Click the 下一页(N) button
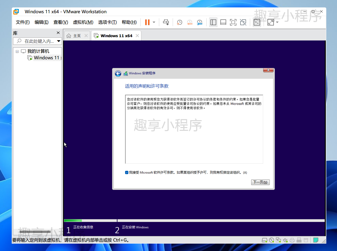 260,182
